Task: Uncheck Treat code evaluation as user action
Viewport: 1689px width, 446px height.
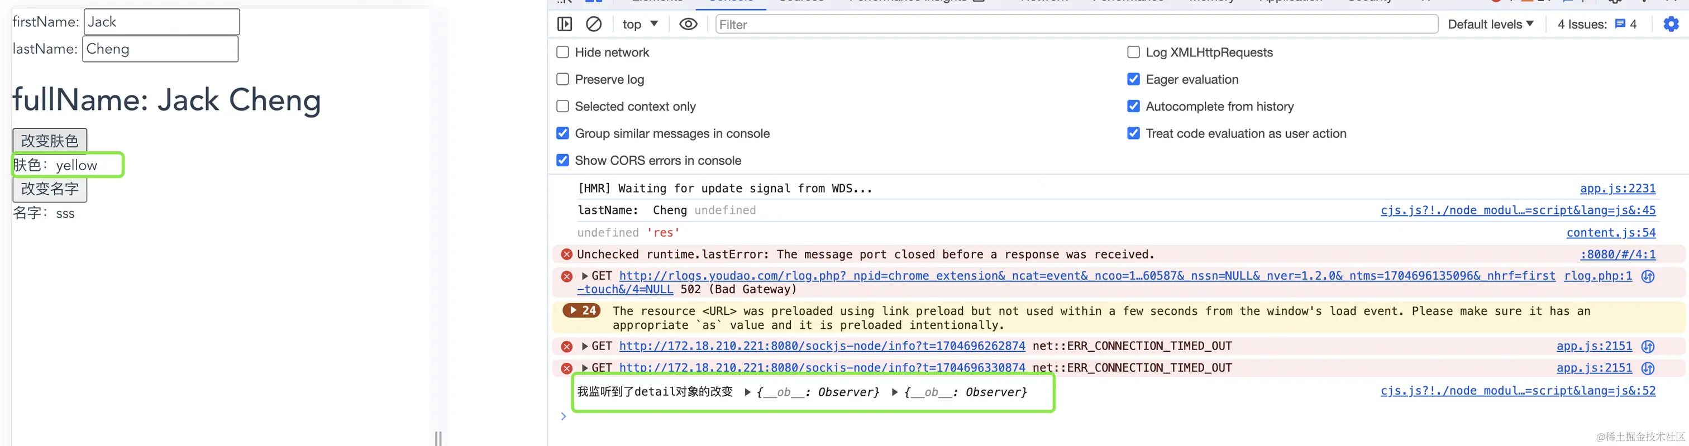Action: point(1133,133)
